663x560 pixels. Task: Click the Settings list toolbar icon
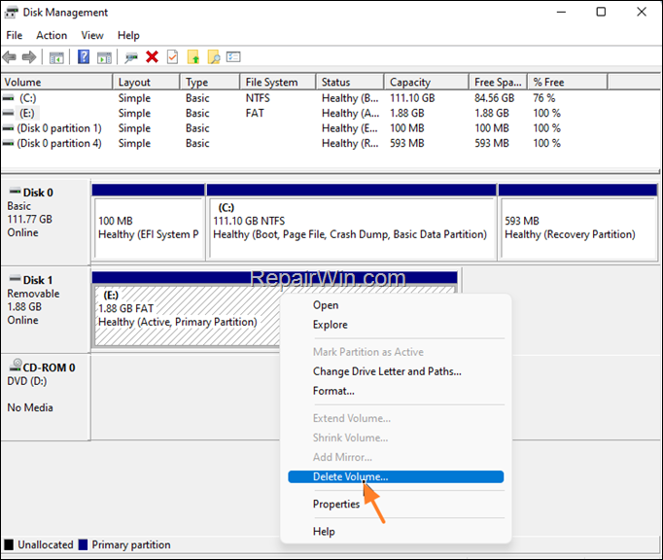pos(233,56)
